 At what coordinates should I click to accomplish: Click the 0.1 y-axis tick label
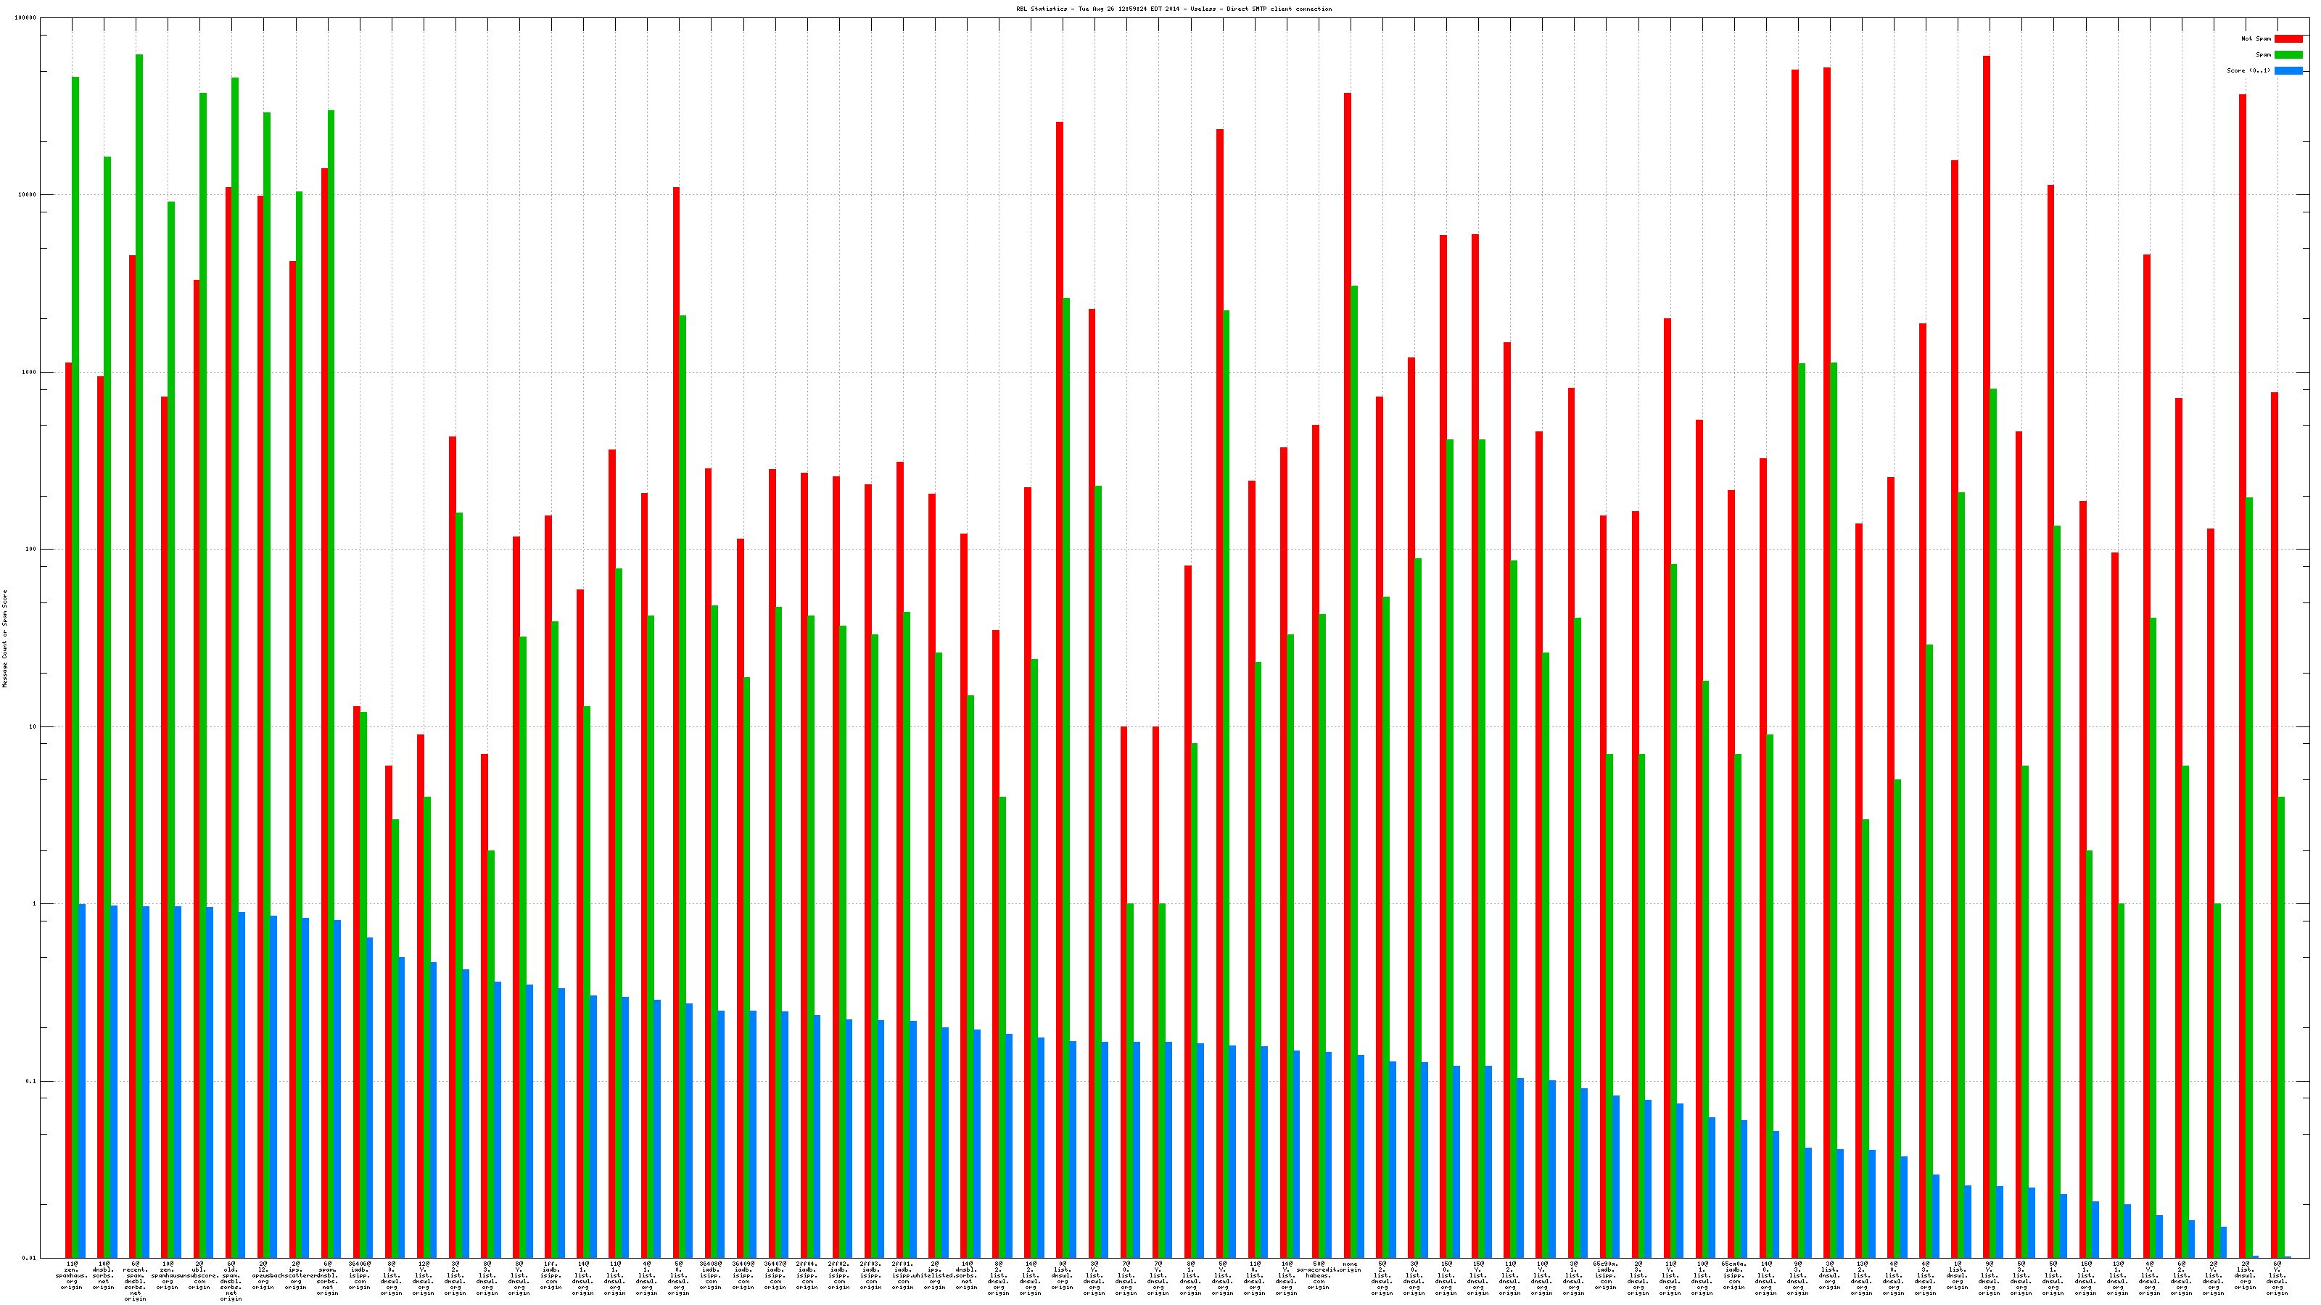coord(31,1081)
